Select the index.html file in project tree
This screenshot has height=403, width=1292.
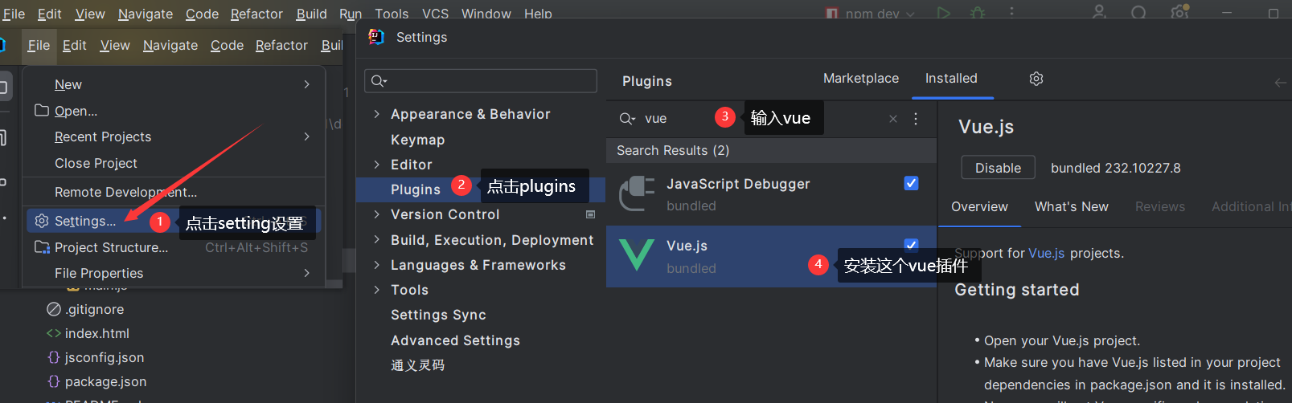[96, 333]
